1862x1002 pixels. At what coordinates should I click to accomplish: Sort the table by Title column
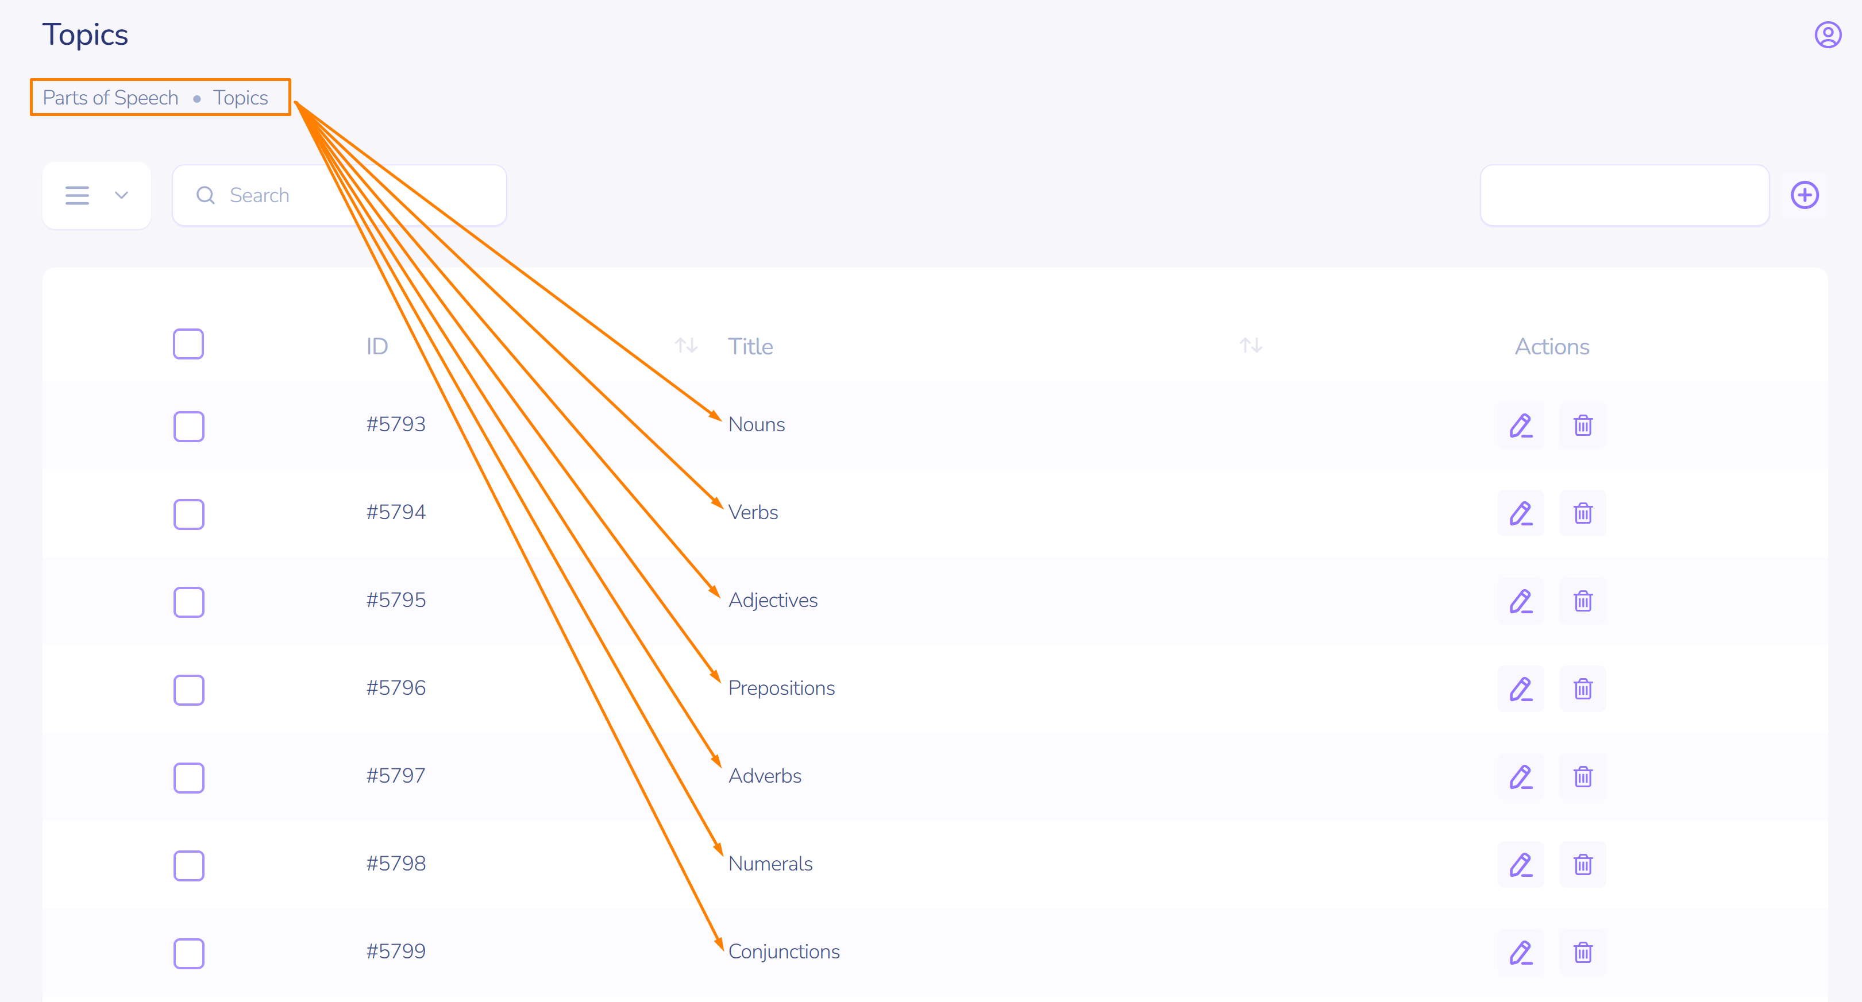(x=1251, y=345)
